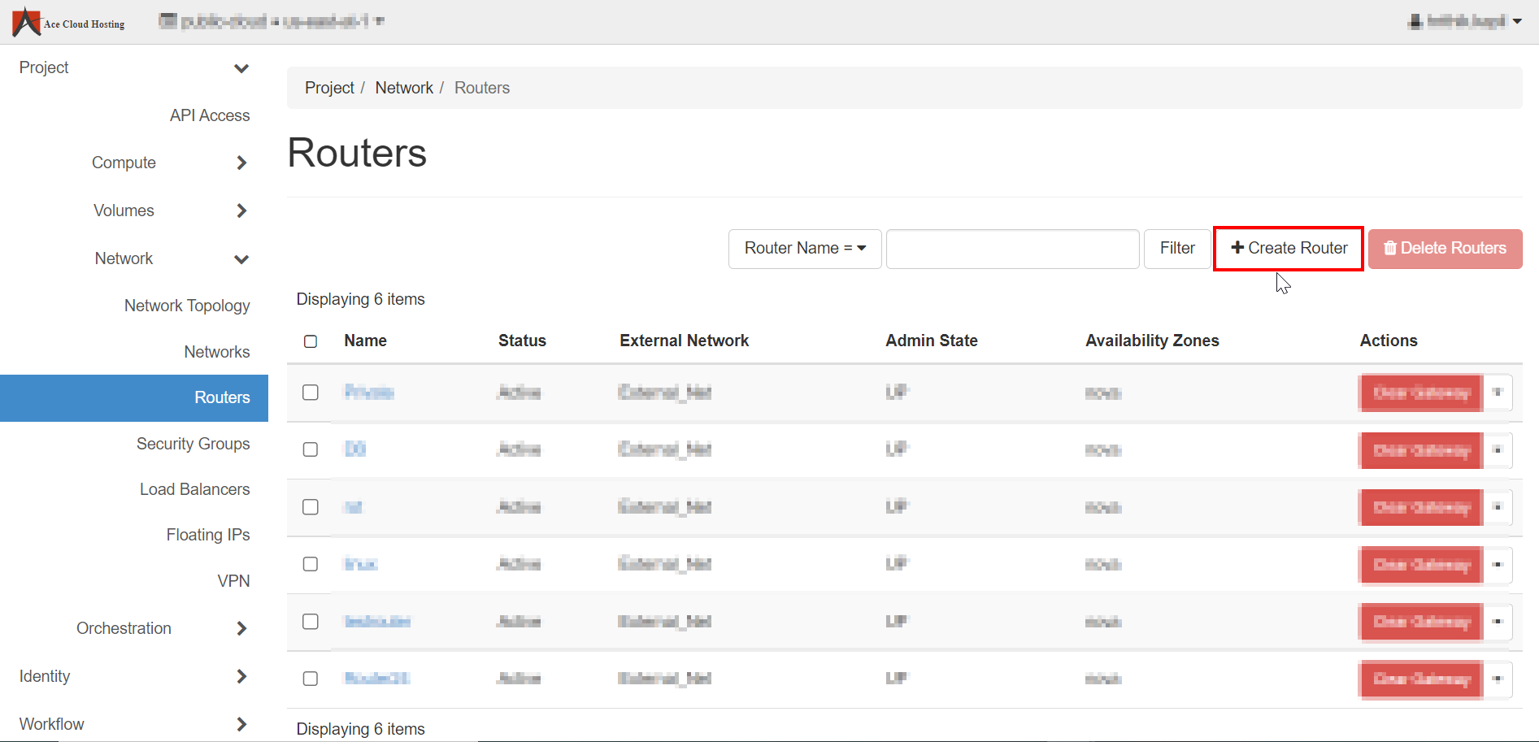This screenshot has width=1539, height=742.
Task: Open the Router Name filter dropdown
Action: (x=804, y=248)
